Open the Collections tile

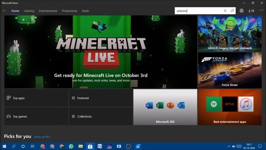(x=101, y=116)
